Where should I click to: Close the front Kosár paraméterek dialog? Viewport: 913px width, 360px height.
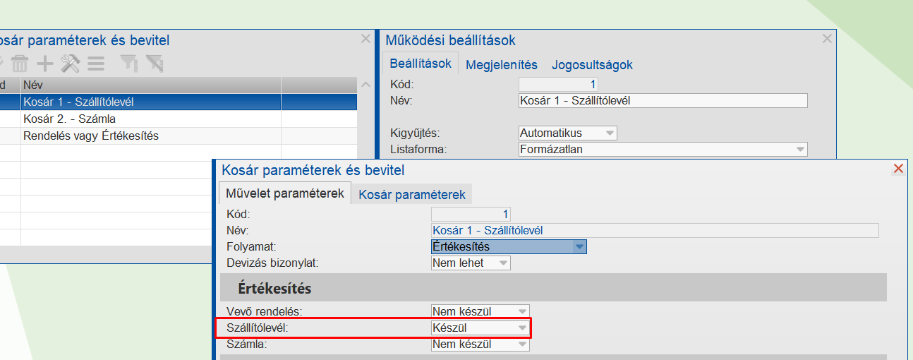(898, 169)
